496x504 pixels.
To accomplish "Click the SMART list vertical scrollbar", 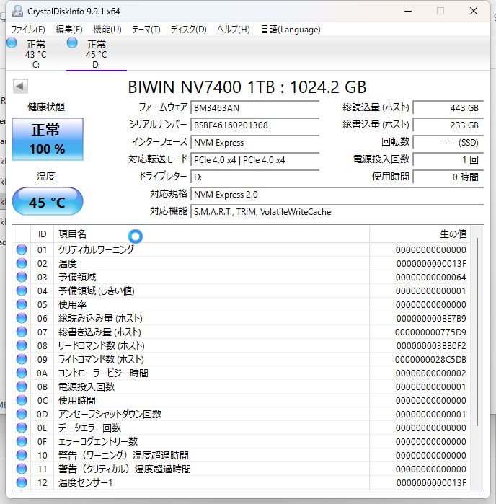I will (x=477, y=332).
